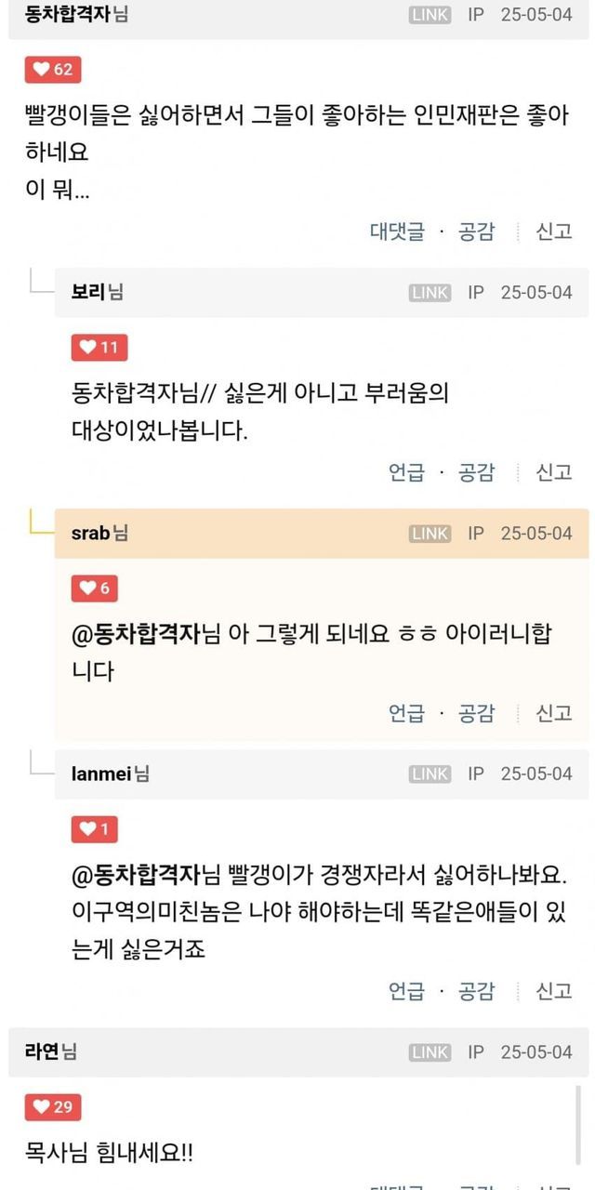Report 동차합격자's comment with 신고
Screen dimensions: 595x1190
point(554,231)
